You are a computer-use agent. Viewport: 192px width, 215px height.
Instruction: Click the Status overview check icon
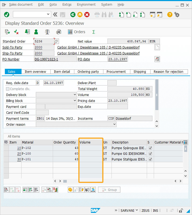[16, 32]
